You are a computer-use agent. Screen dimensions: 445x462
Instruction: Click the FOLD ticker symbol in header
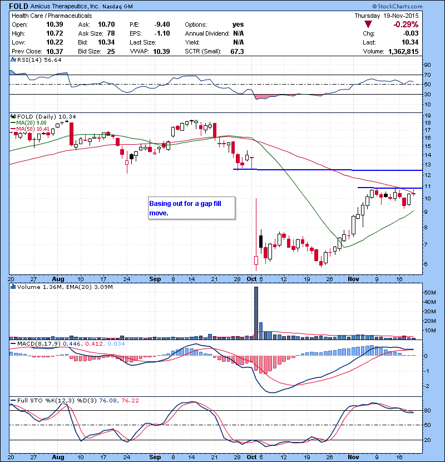pos(18,6)
